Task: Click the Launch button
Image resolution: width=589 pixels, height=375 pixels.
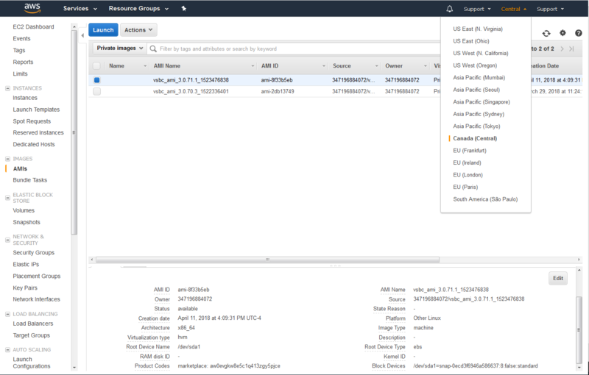Action: [103, 30]
